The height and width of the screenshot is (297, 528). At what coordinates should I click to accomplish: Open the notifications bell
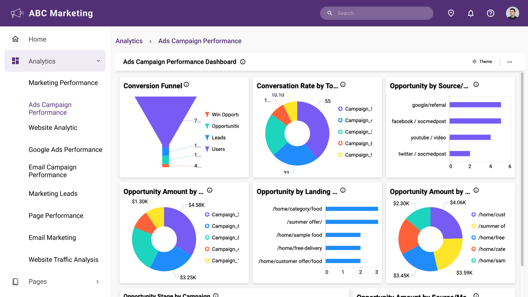coord(471,13)
